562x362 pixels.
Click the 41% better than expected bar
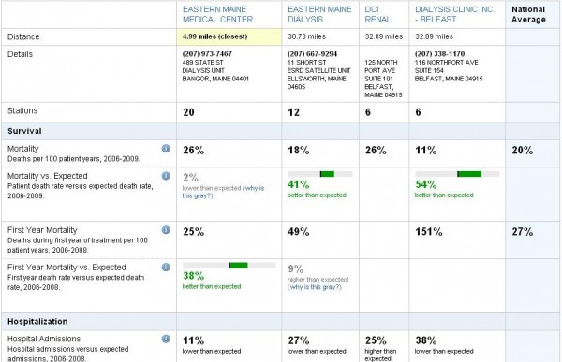320,174
